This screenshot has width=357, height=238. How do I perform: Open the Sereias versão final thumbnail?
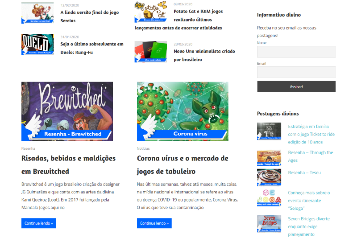tap(37, 13)
